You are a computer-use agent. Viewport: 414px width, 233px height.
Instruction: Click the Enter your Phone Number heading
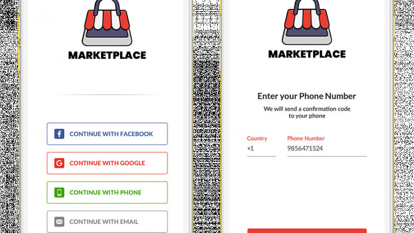point(307,96)
